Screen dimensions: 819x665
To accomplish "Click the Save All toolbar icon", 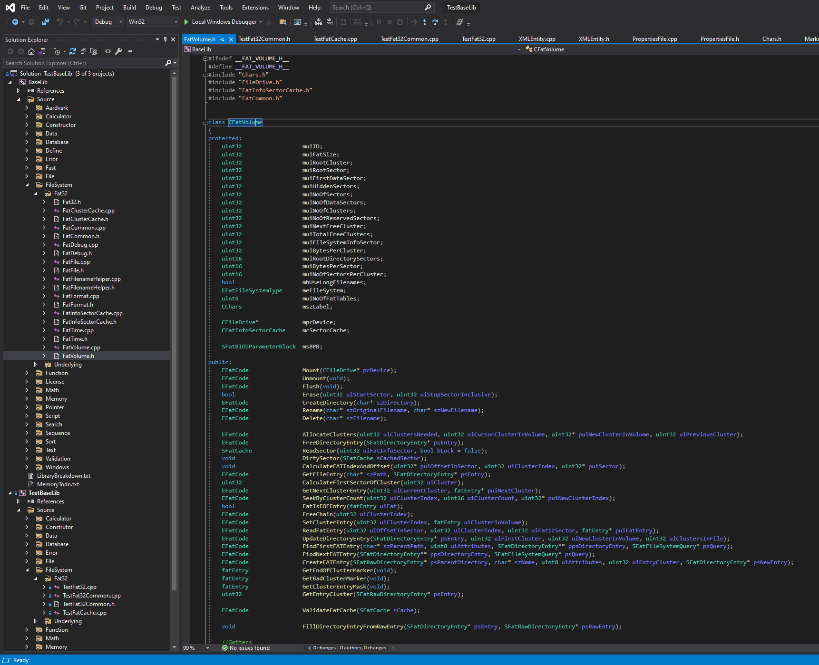I will (46, 22).
